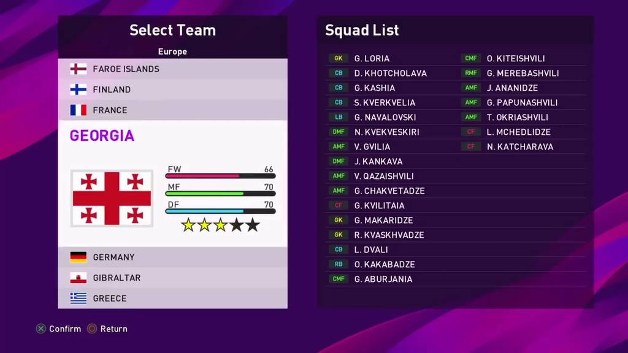
Task: Click the Faroe Islands flag icon
Action: (78, 69)
